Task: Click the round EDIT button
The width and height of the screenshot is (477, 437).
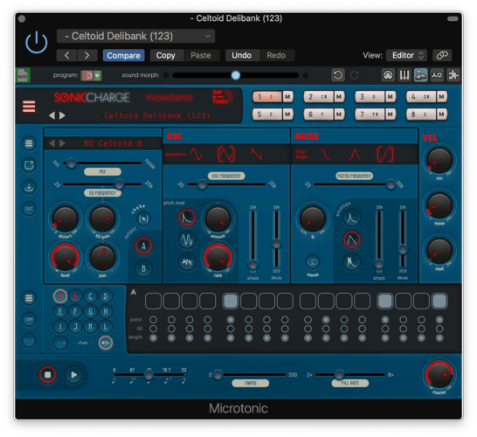Action: click(x=29, y=209)
